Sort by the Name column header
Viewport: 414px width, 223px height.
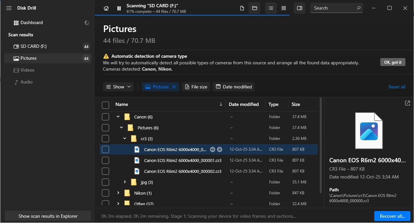click(x=122, y=104)
